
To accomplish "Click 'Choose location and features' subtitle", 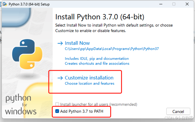I will coord(89,83).
